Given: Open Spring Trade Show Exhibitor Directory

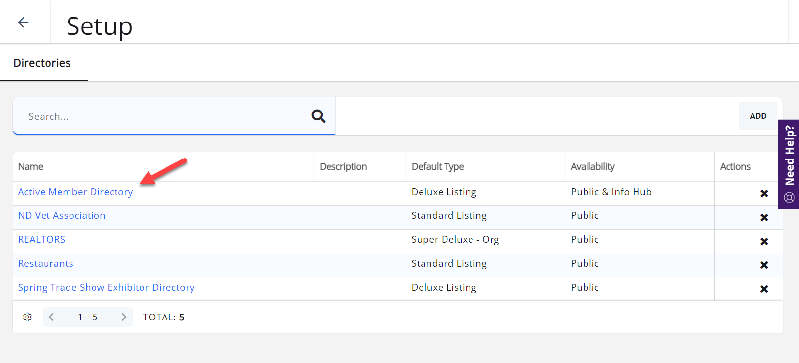Looking at the screenshot, I should pos(106,288).
